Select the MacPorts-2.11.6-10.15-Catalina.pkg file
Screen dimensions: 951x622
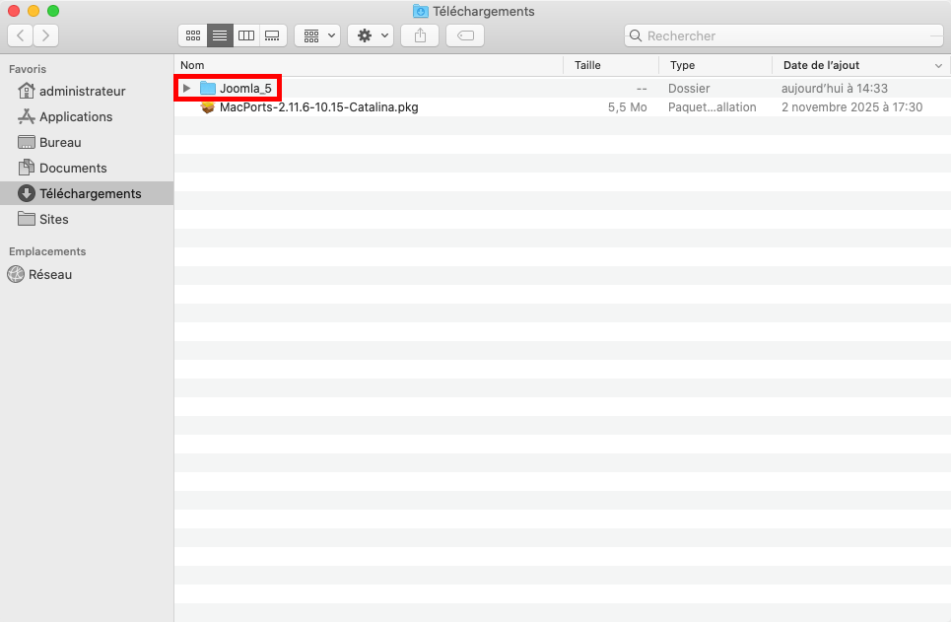pos(318,107)
